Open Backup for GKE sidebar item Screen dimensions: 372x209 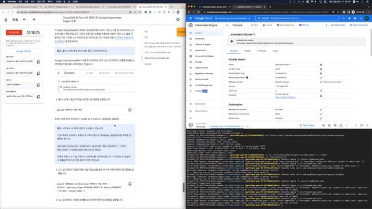point(205,80)
